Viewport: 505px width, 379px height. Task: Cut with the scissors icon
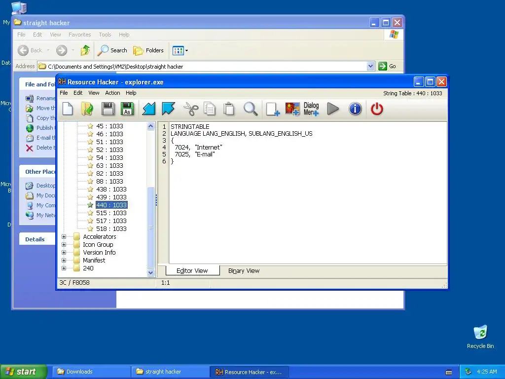pos(191,109)
